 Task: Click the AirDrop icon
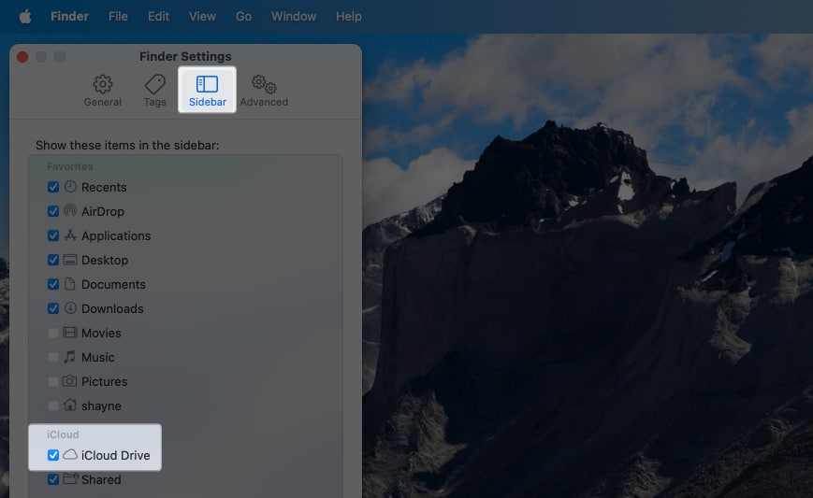70,211
